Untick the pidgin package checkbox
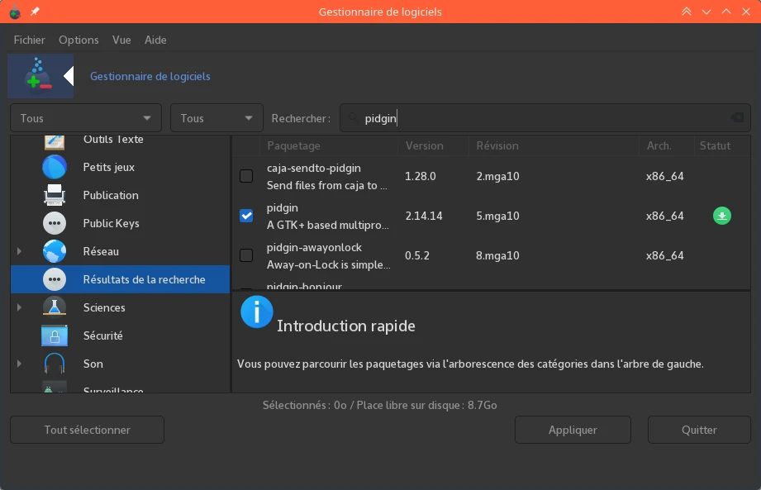The height and width of the screenshot is (490, 761). click(x=246, y=216)
